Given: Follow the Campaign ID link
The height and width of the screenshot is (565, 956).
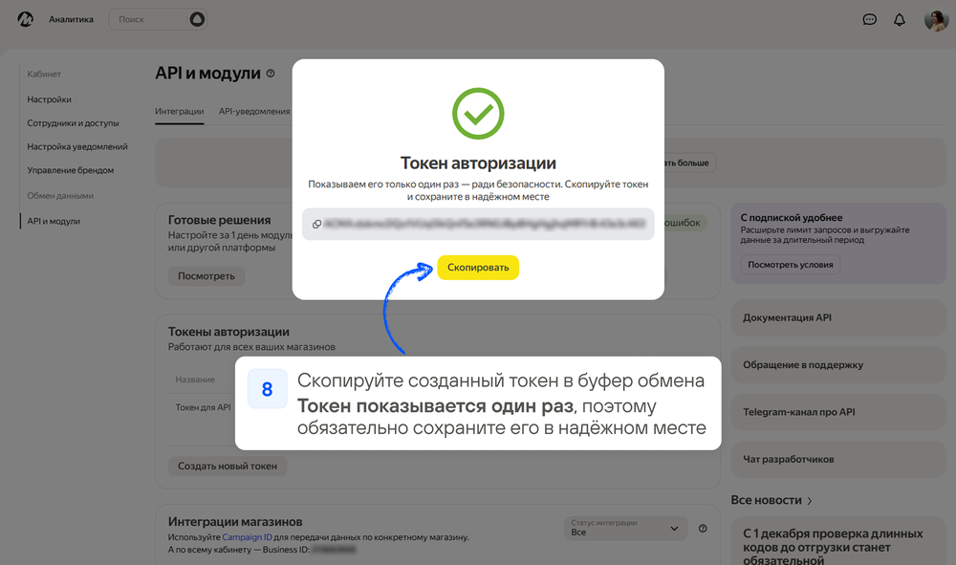Looking at the screenshot, I should pyautogui.click(x=247, y=537).
